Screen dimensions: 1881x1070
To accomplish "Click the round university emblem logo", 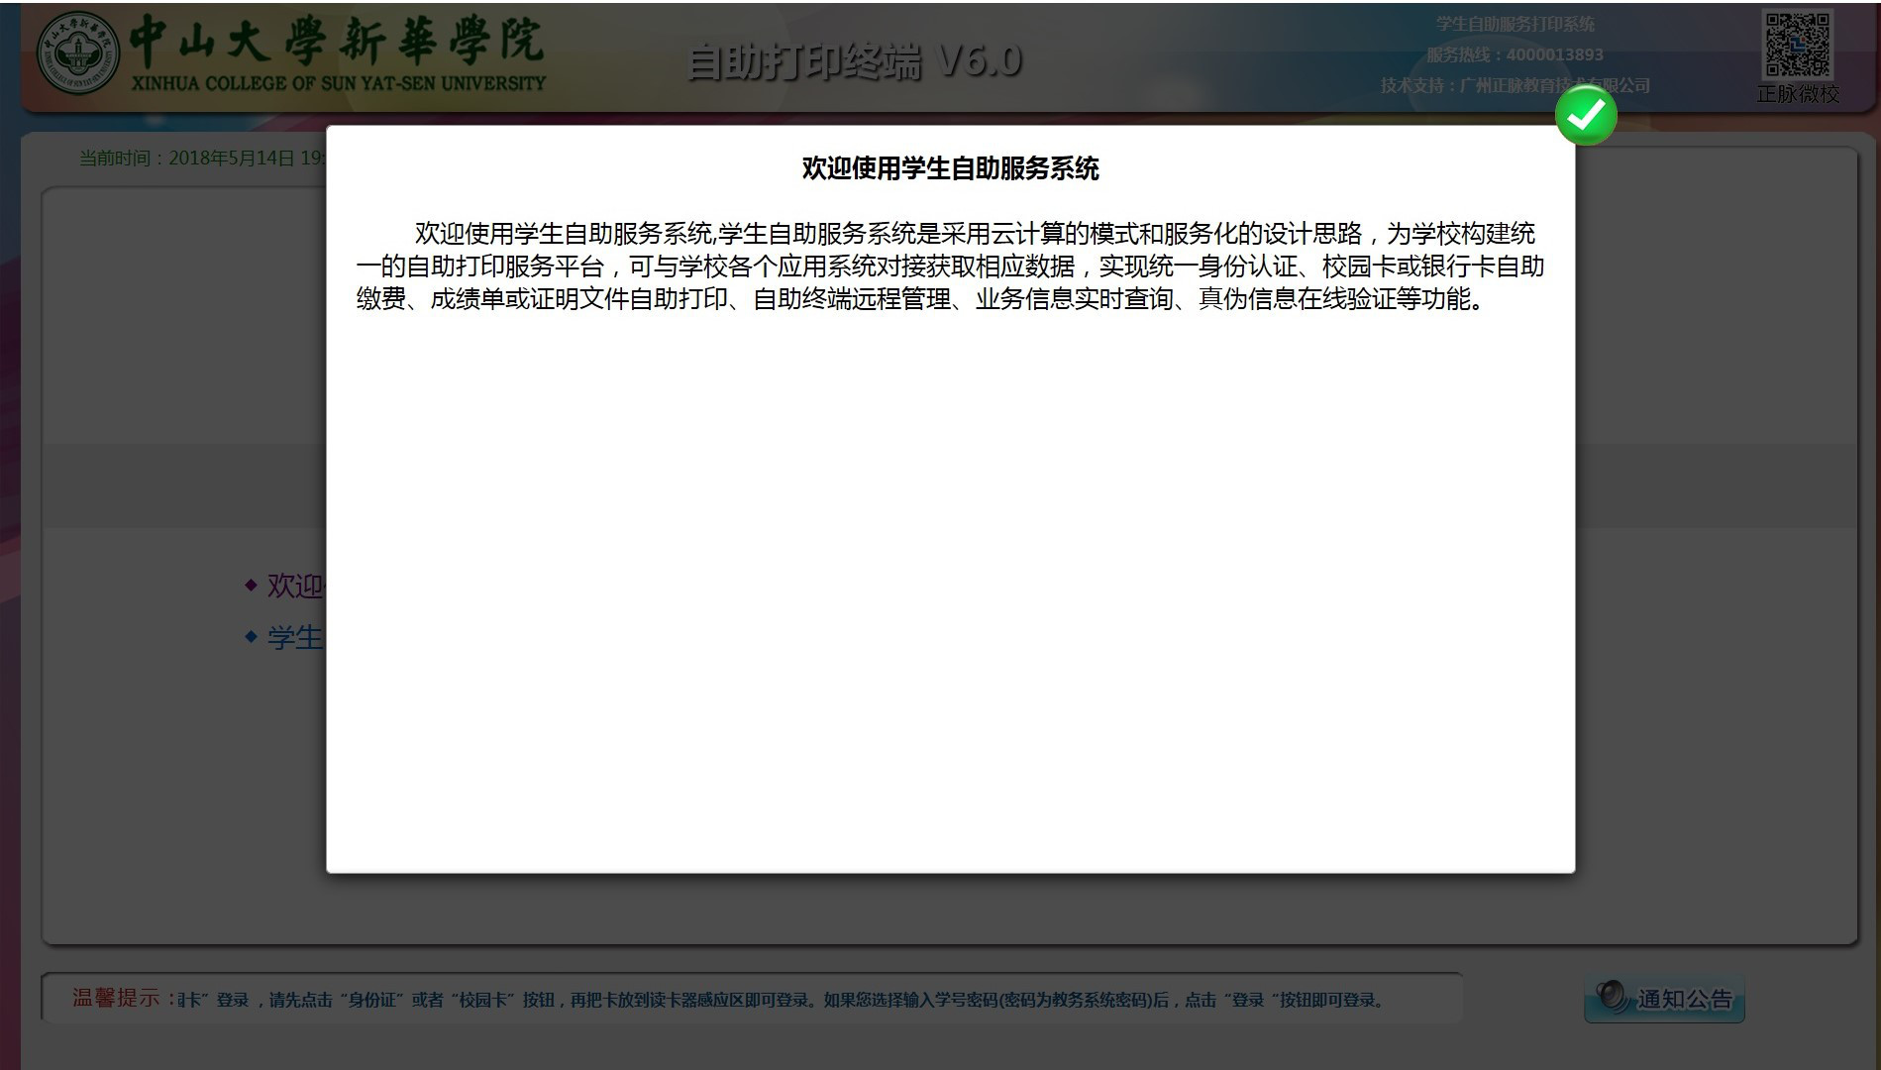I will pos(78,53).
